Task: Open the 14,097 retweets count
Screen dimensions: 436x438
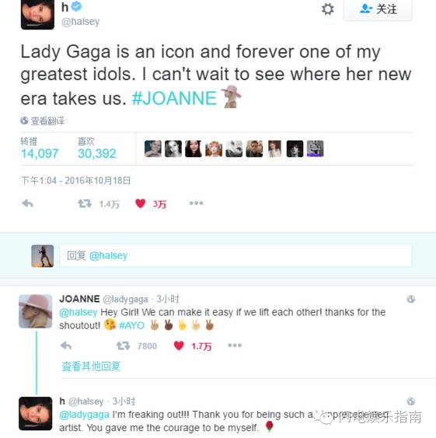Action: (40, 153)
